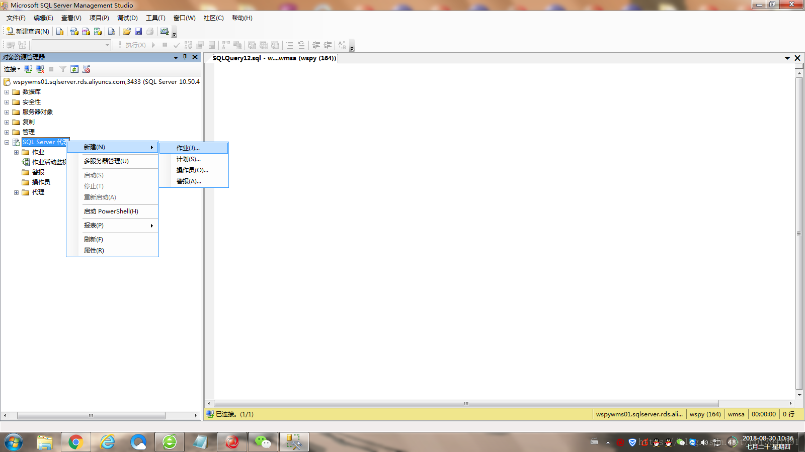
Task: Click the Comment Out Selected Lines icon
Action: point(290,45)
